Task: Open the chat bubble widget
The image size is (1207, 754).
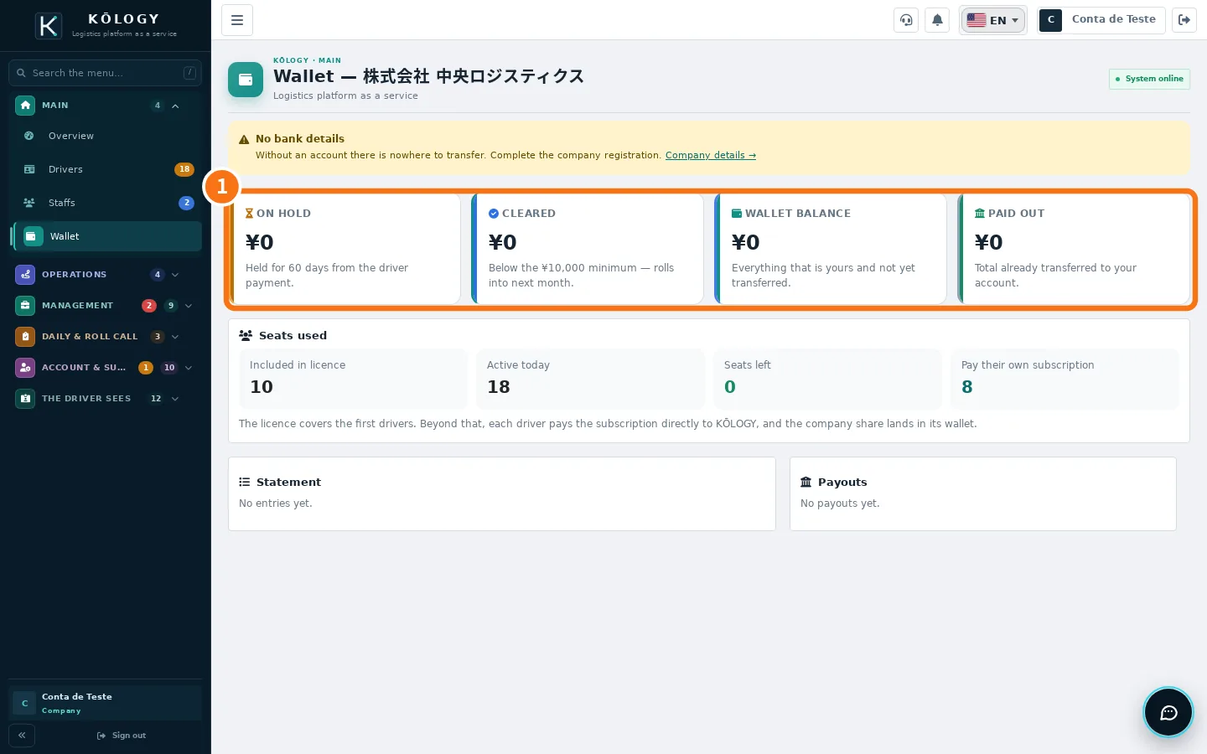Action: click(x=1168, y=712)
